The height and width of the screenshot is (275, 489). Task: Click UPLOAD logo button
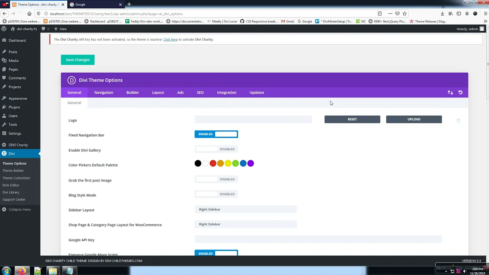414,119
